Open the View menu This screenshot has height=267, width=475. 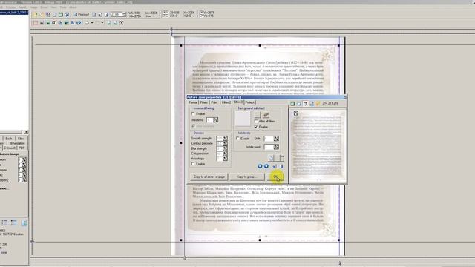tap(54, 7)
